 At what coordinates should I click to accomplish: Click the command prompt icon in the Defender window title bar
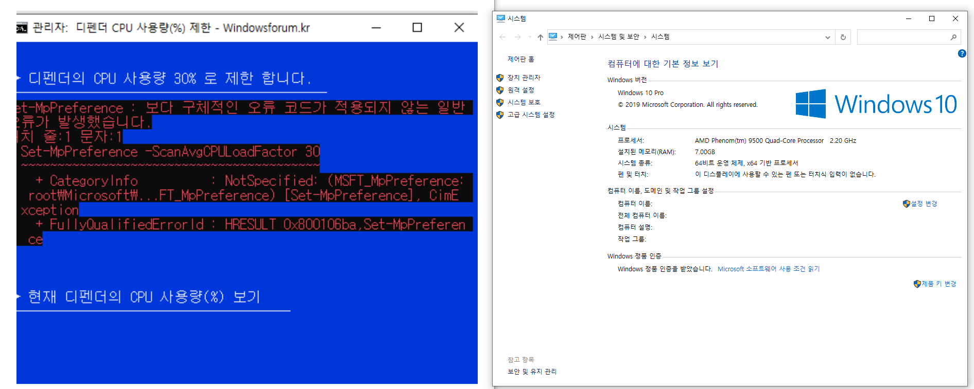(22, 28)
